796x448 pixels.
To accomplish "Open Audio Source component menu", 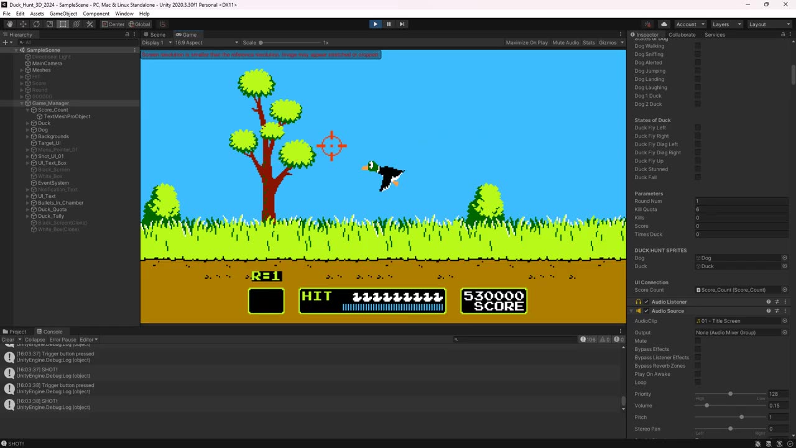I will (x=785, y=311).
